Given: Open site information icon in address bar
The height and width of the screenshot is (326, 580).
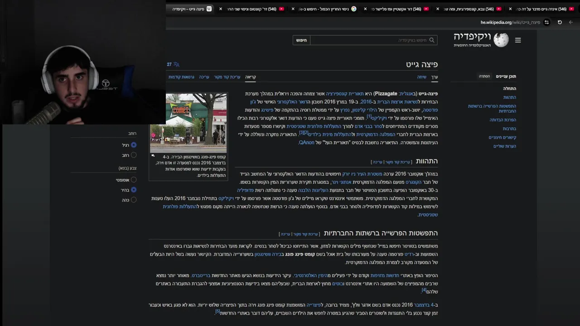Looking at the screenshot, I should (547, 22).
